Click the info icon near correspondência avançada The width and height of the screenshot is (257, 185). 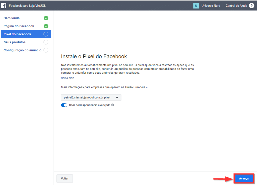[x=113, y=105]
